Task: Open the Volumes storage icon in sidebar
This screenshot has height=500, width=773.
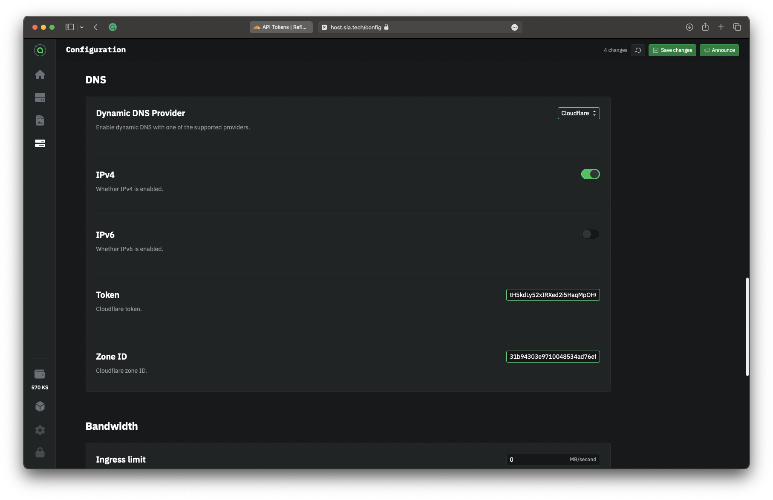Action: pos(40,98)
